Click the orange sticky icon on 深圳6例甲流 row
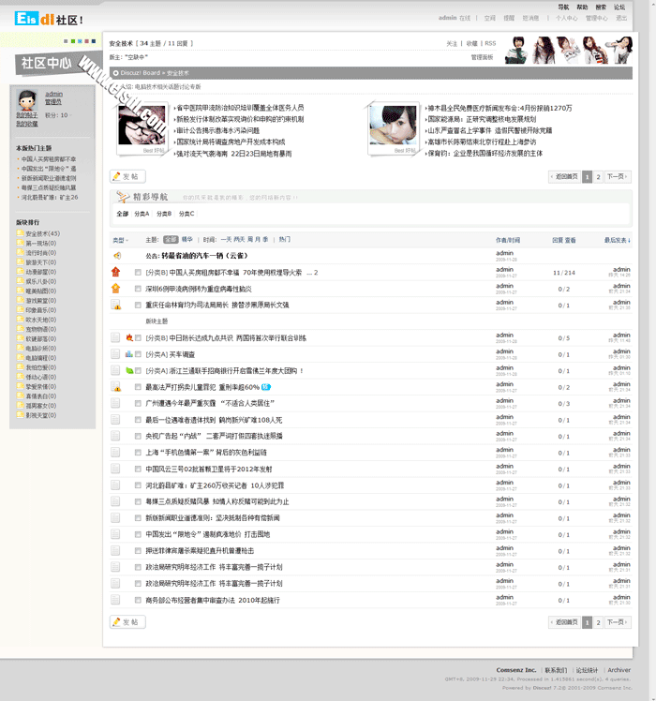Image resolution: width=656 pixels, height=701 pixels. pyautogui.click(x=116, y=289)
